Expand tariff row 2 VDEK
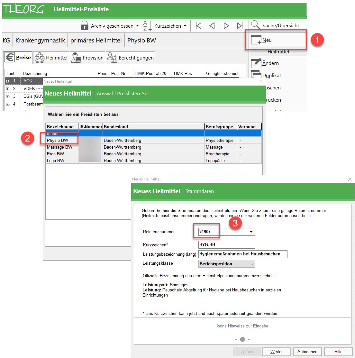Screen dimensions: 355x358 [7, 89]
